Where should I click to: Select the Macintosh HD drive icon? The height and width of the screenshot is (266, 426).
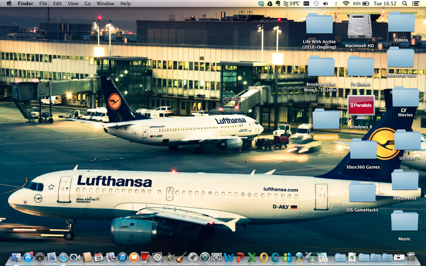(359, 27)
